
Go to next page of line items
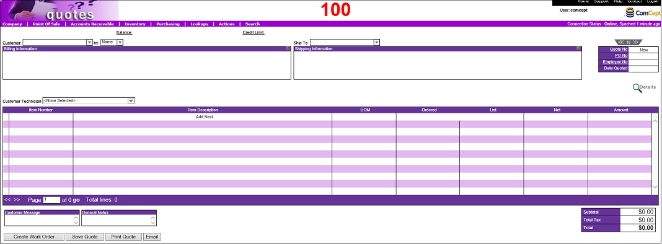[x=17, y=199]
